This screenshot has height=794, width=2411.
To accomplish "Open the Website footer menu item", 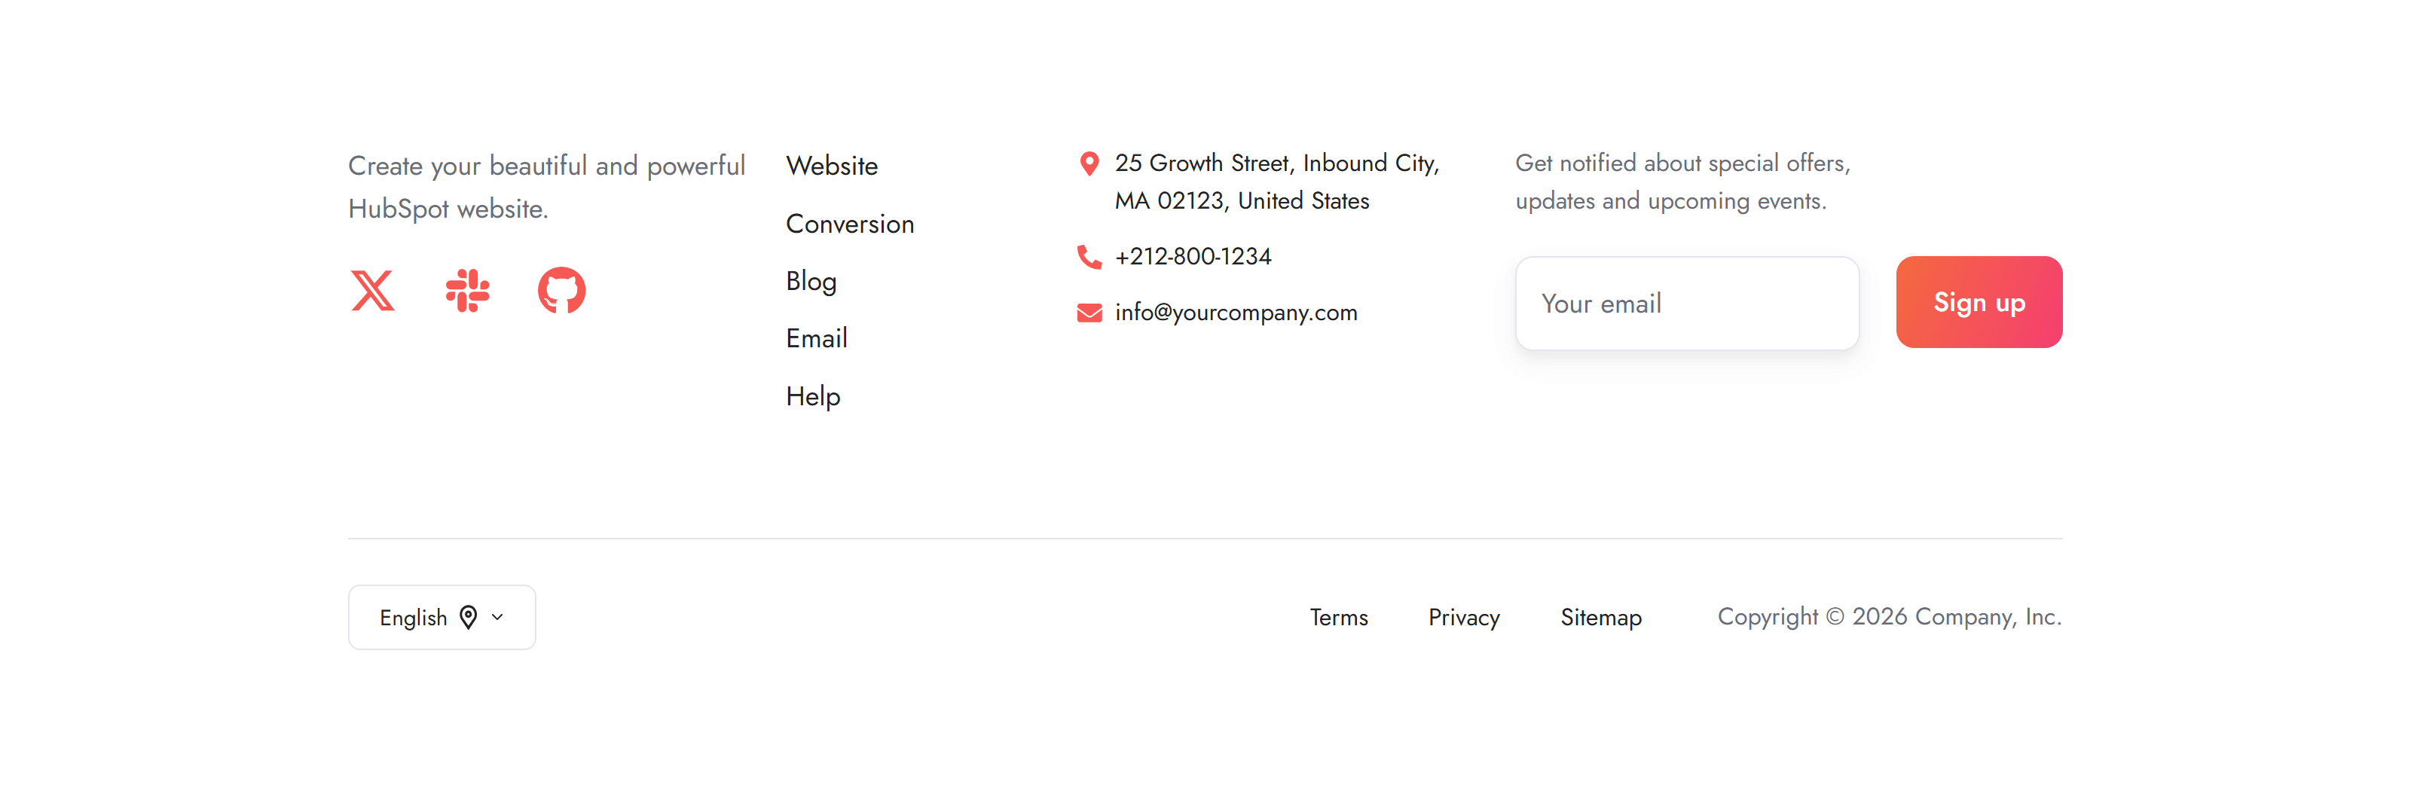I will [831, 166].
